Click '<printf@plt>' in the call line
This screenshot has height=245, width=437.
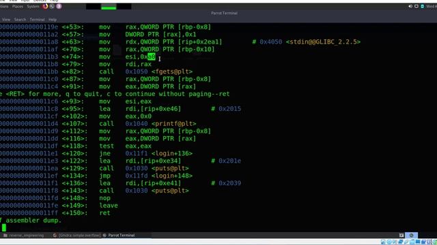[174, 124]
